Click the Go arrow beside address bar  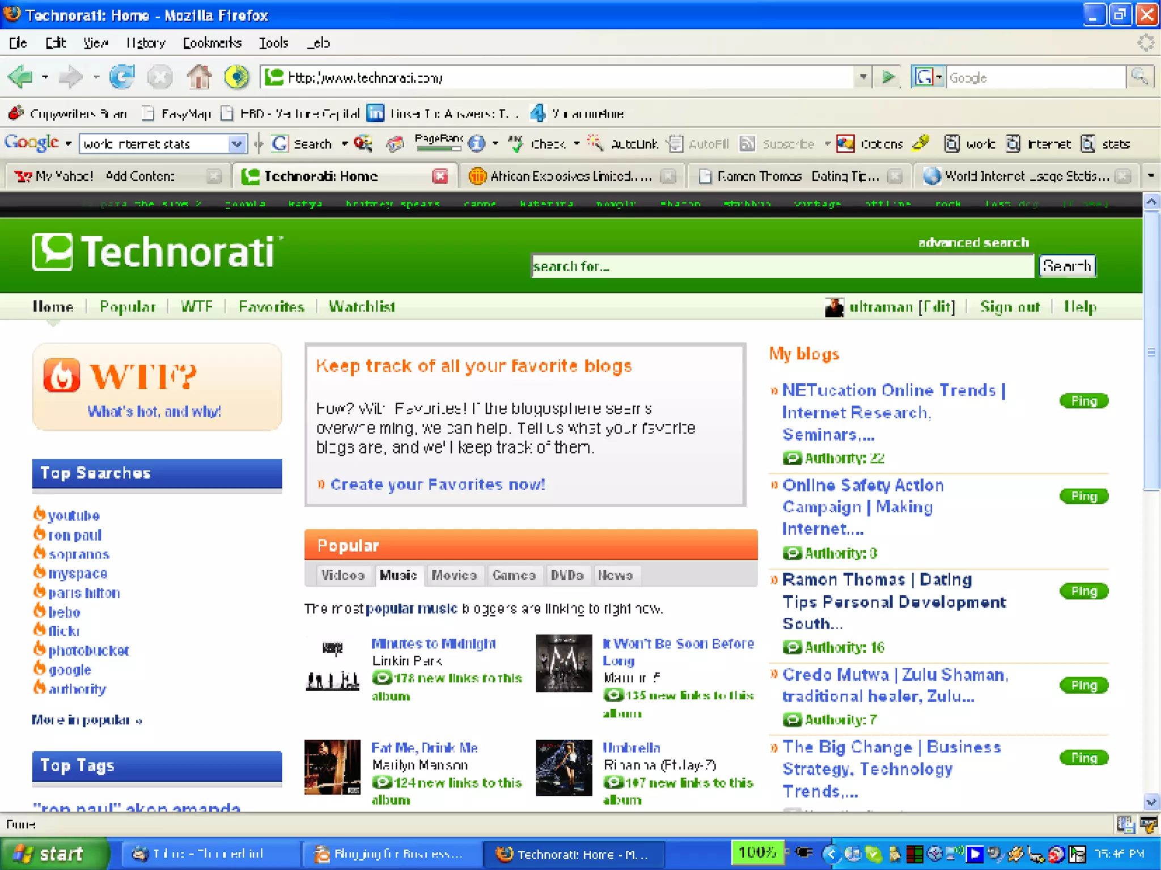coord(888,77)
